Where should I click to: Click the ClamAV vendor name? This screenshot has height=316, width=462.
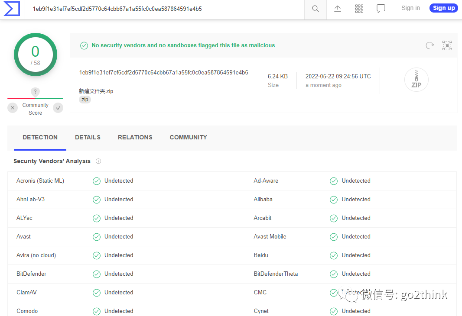[26, 293]
